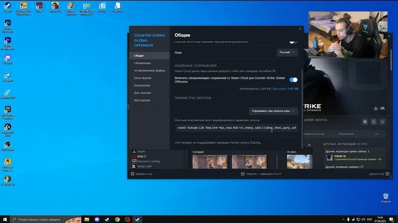Close the panel with the small X above the 4 сент. thumbnail
The width and height of the screenshot is (398, 223).
click(x=309, y=145)
